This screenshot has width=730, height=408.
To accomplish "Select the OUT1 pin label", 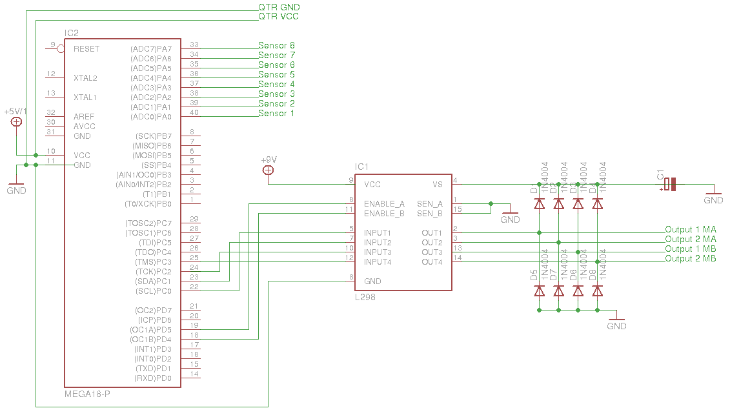I will 432,233.
